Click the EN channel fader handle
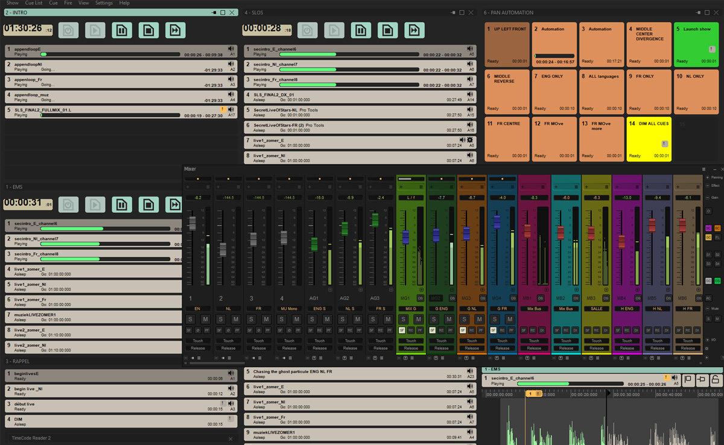 click(192, 223)
